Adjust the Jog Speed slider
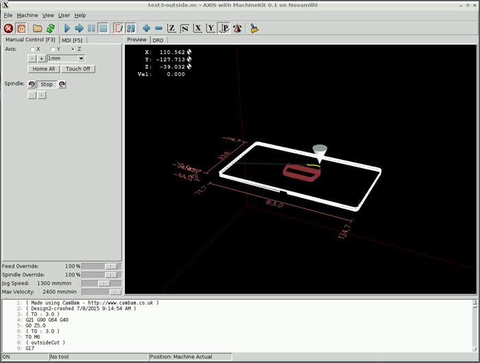Image resolution: width=480 pixels, height=363 pixels. [x=103, y=283]
